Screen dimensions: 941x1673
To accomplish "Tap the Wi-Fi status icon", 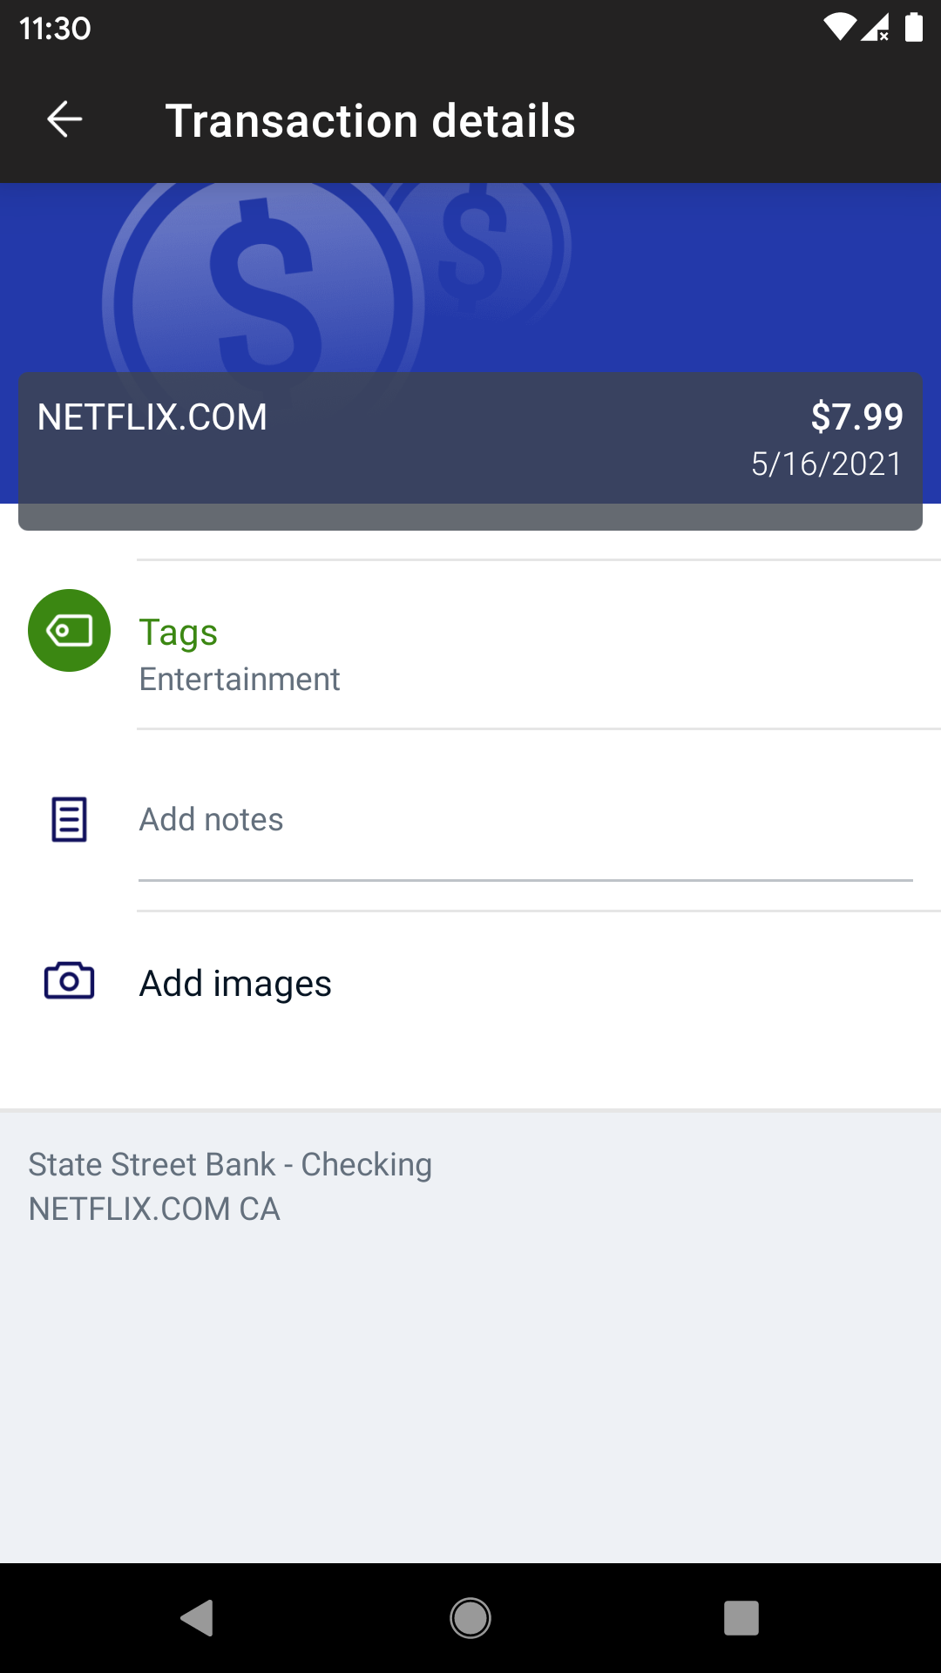I will pos(839,28).
